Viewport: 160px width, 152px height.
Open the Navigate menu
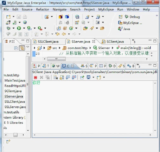60,10
